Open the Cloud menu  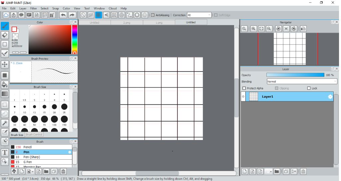(x=113, y=8)
